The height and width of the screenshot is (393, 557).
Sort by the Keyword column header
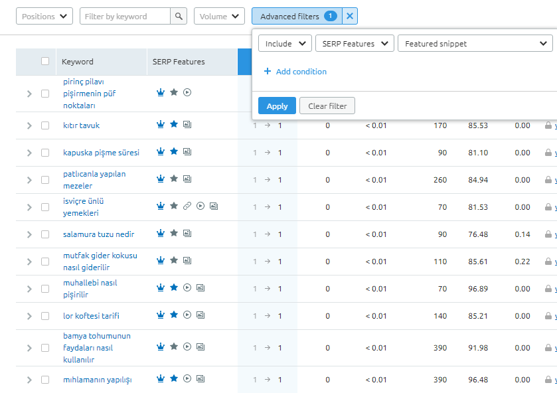77,61
